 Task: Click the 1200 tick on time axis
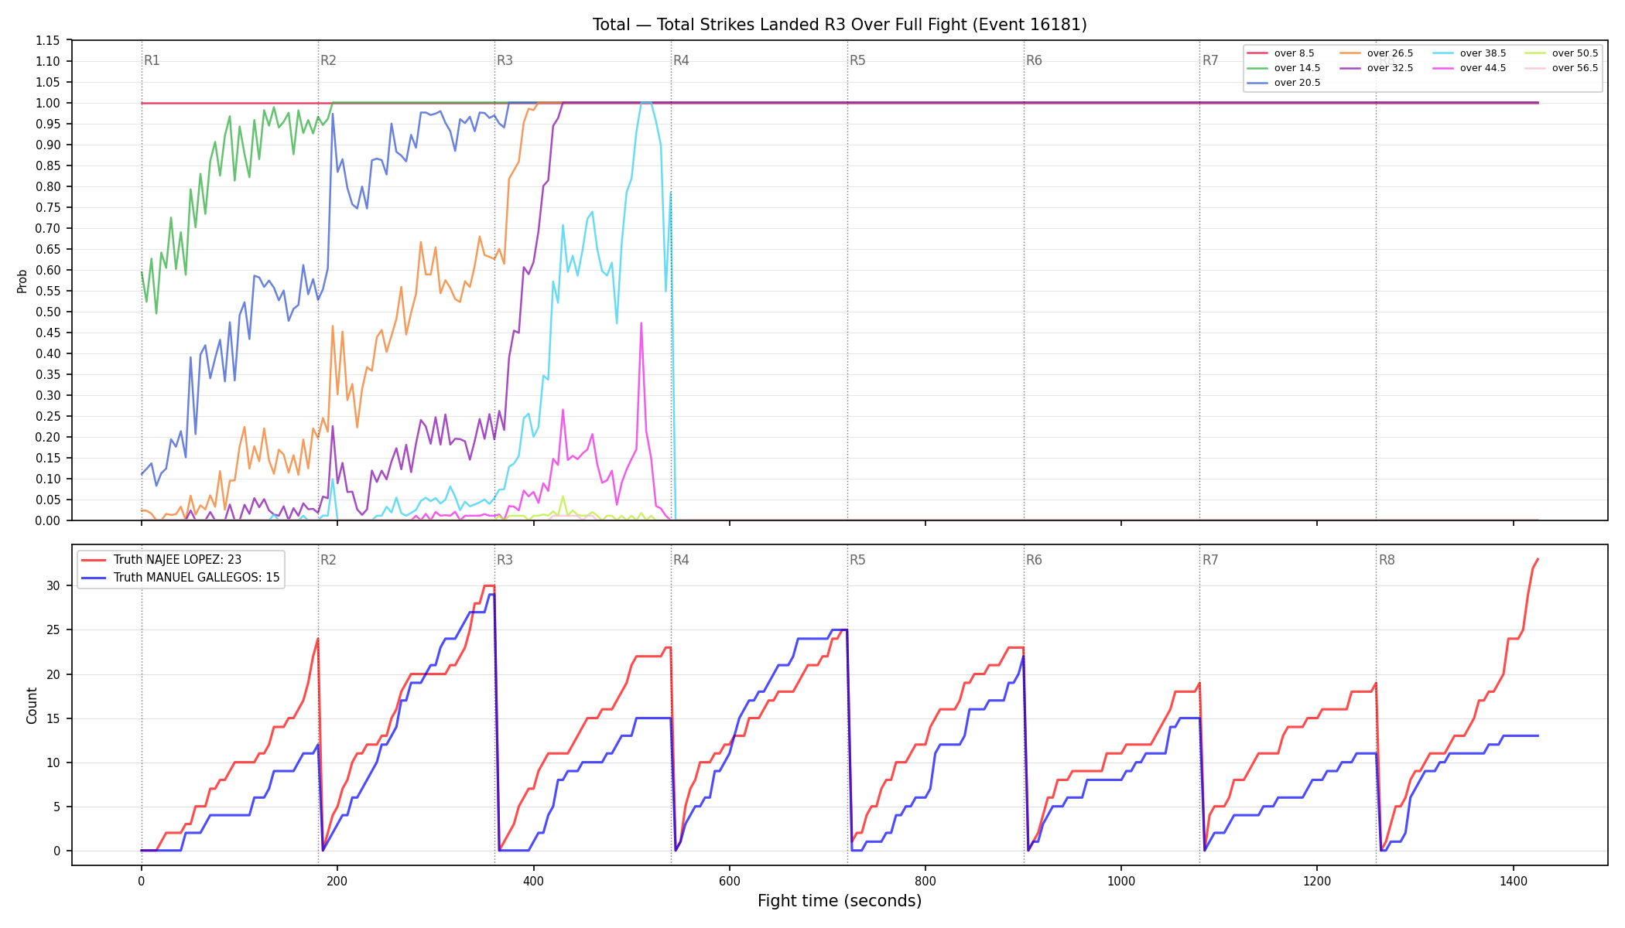pyautogui.click(x=1317, y=880)
